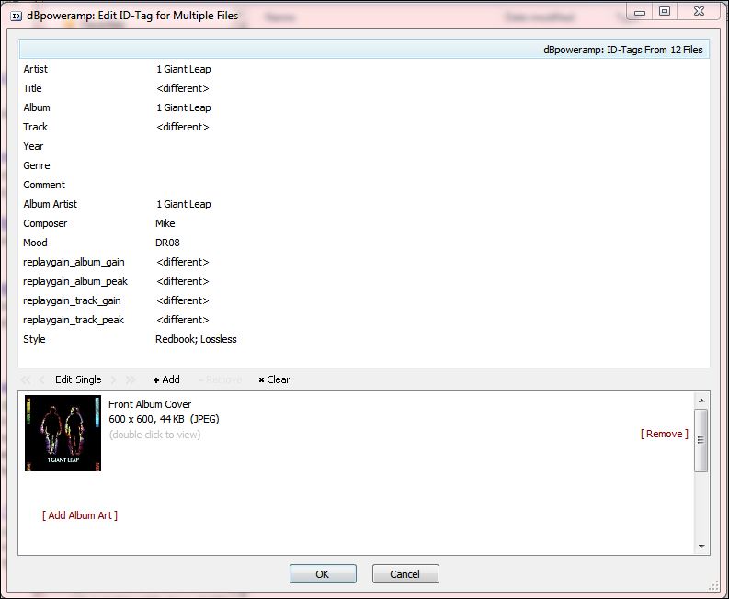729x599 pixels.
Task: Click the scroll down arrow in album art panel
Action: [x=701, y=546]
